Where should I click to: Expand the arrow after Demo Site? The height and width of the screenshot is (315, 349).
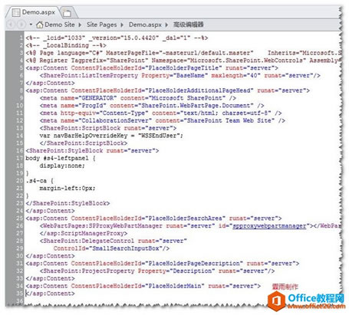pos(80,25)
